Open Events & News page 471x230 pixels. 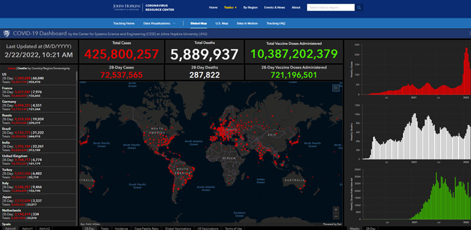click(275, 8)
